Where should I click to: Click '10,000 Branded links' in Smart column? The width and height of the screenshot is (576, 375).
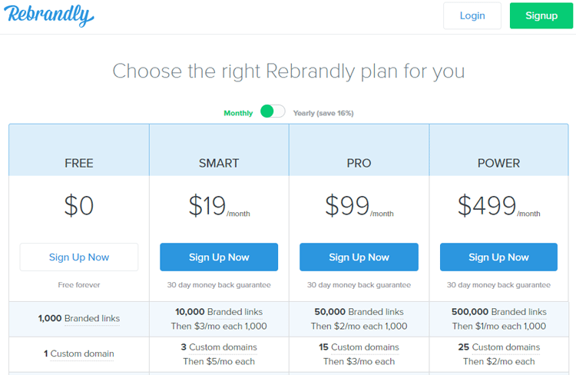pos(219,312)
